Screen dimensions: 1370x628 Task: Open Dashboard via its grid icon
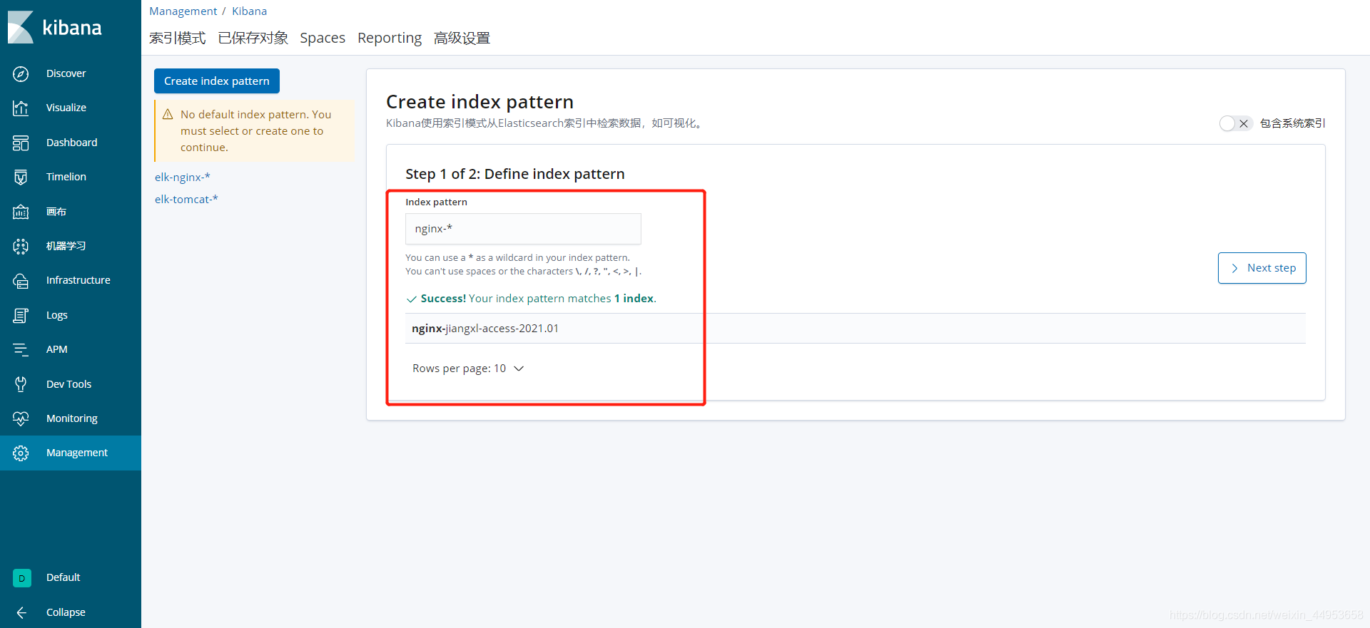(x=21, y=143)
